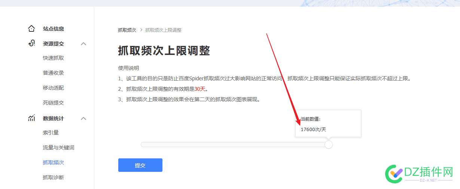
Task: Select 死链提交 in the sidebar
Action: pos(54,103)
